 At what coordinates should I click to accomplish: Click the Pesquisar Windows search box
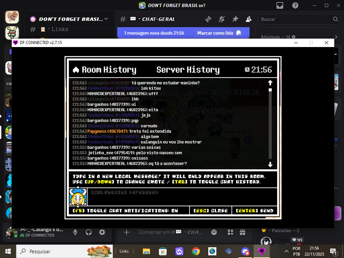pos(65,252)
